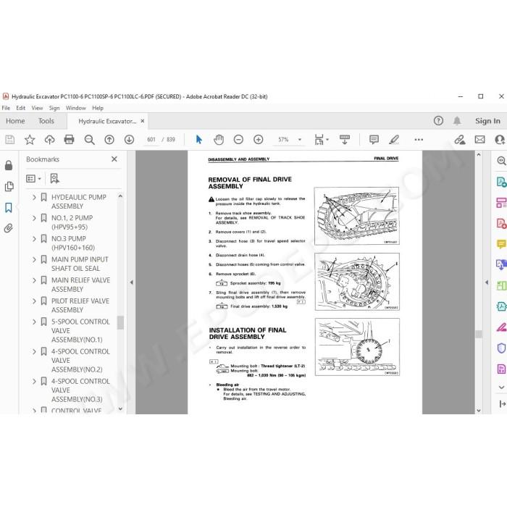Click the cloud upload icon
Viewport: 507px width, 507px height.
pyautogui.click(x=49, y=140)
